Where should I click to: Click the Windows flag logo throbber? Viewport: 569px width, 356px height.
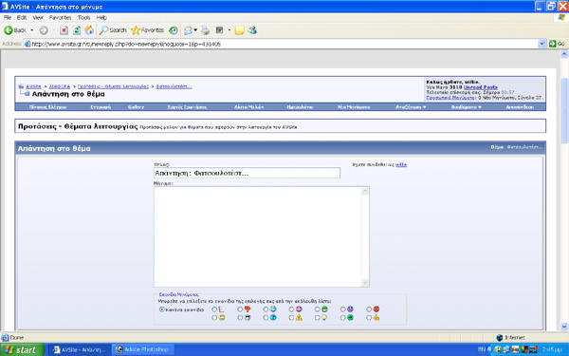561,18
